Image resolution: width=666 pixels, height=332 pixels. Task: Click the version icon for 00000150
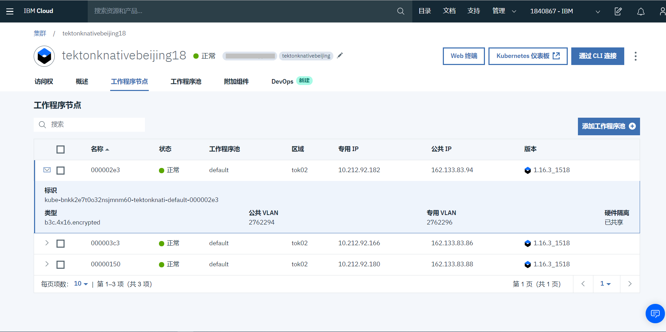pyautogui.click(x=527, y=265)
